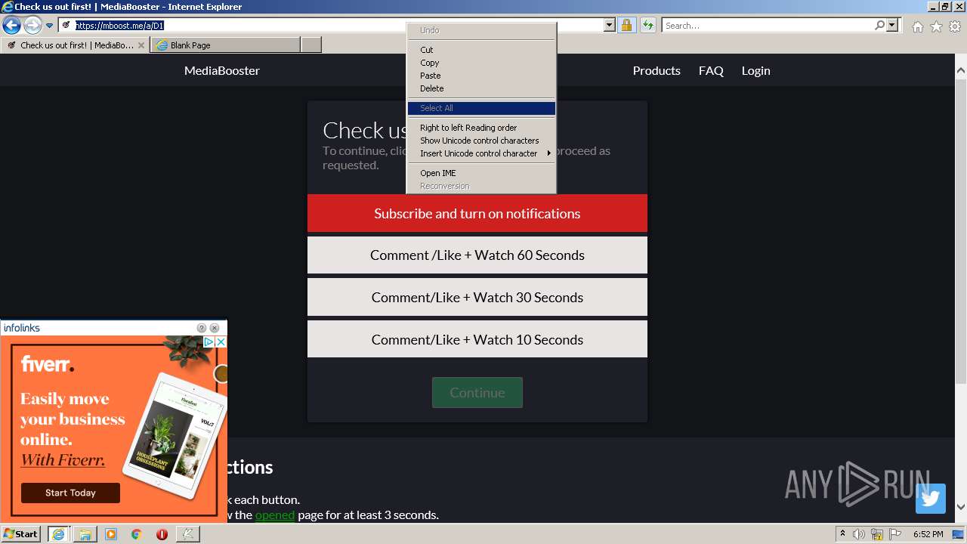Select Right to left Reading order
The width and height of the screenshot is (967, 544).
click(x=481, y=128)
